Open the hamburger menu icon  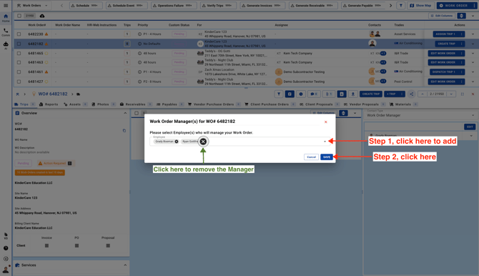click(x=6, y=6)
